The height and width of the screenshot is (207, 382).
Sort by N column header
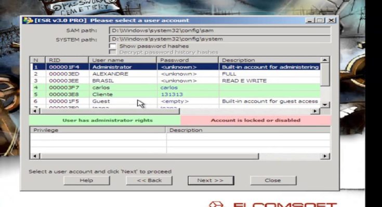point(38,60)
